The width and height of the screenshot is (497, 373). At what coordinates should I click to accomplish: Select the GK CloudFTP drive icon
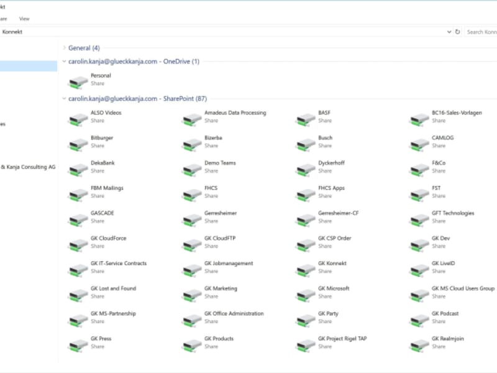tap(192, 244)
